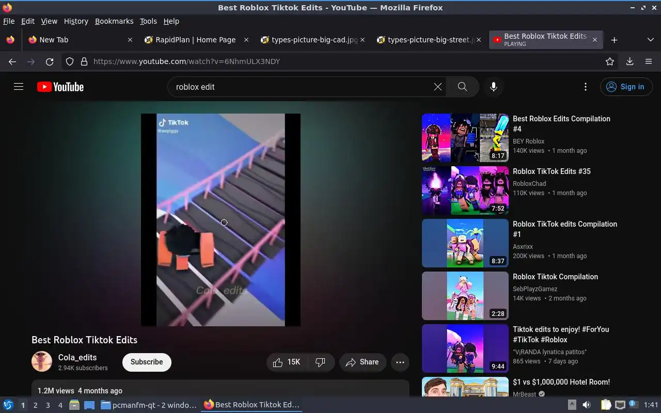661x413 pixels.
Task: Switch to workspace 2 in taskbar
Action: click(35, 405)
